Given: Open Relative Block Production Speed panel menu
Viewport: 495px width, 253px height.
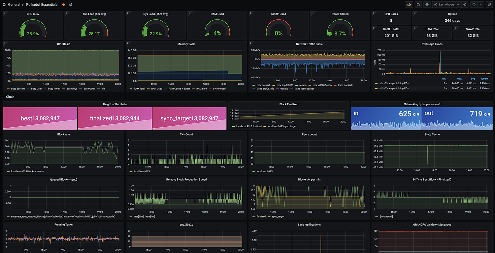Looking at the screenshot, I should (186, 179).
